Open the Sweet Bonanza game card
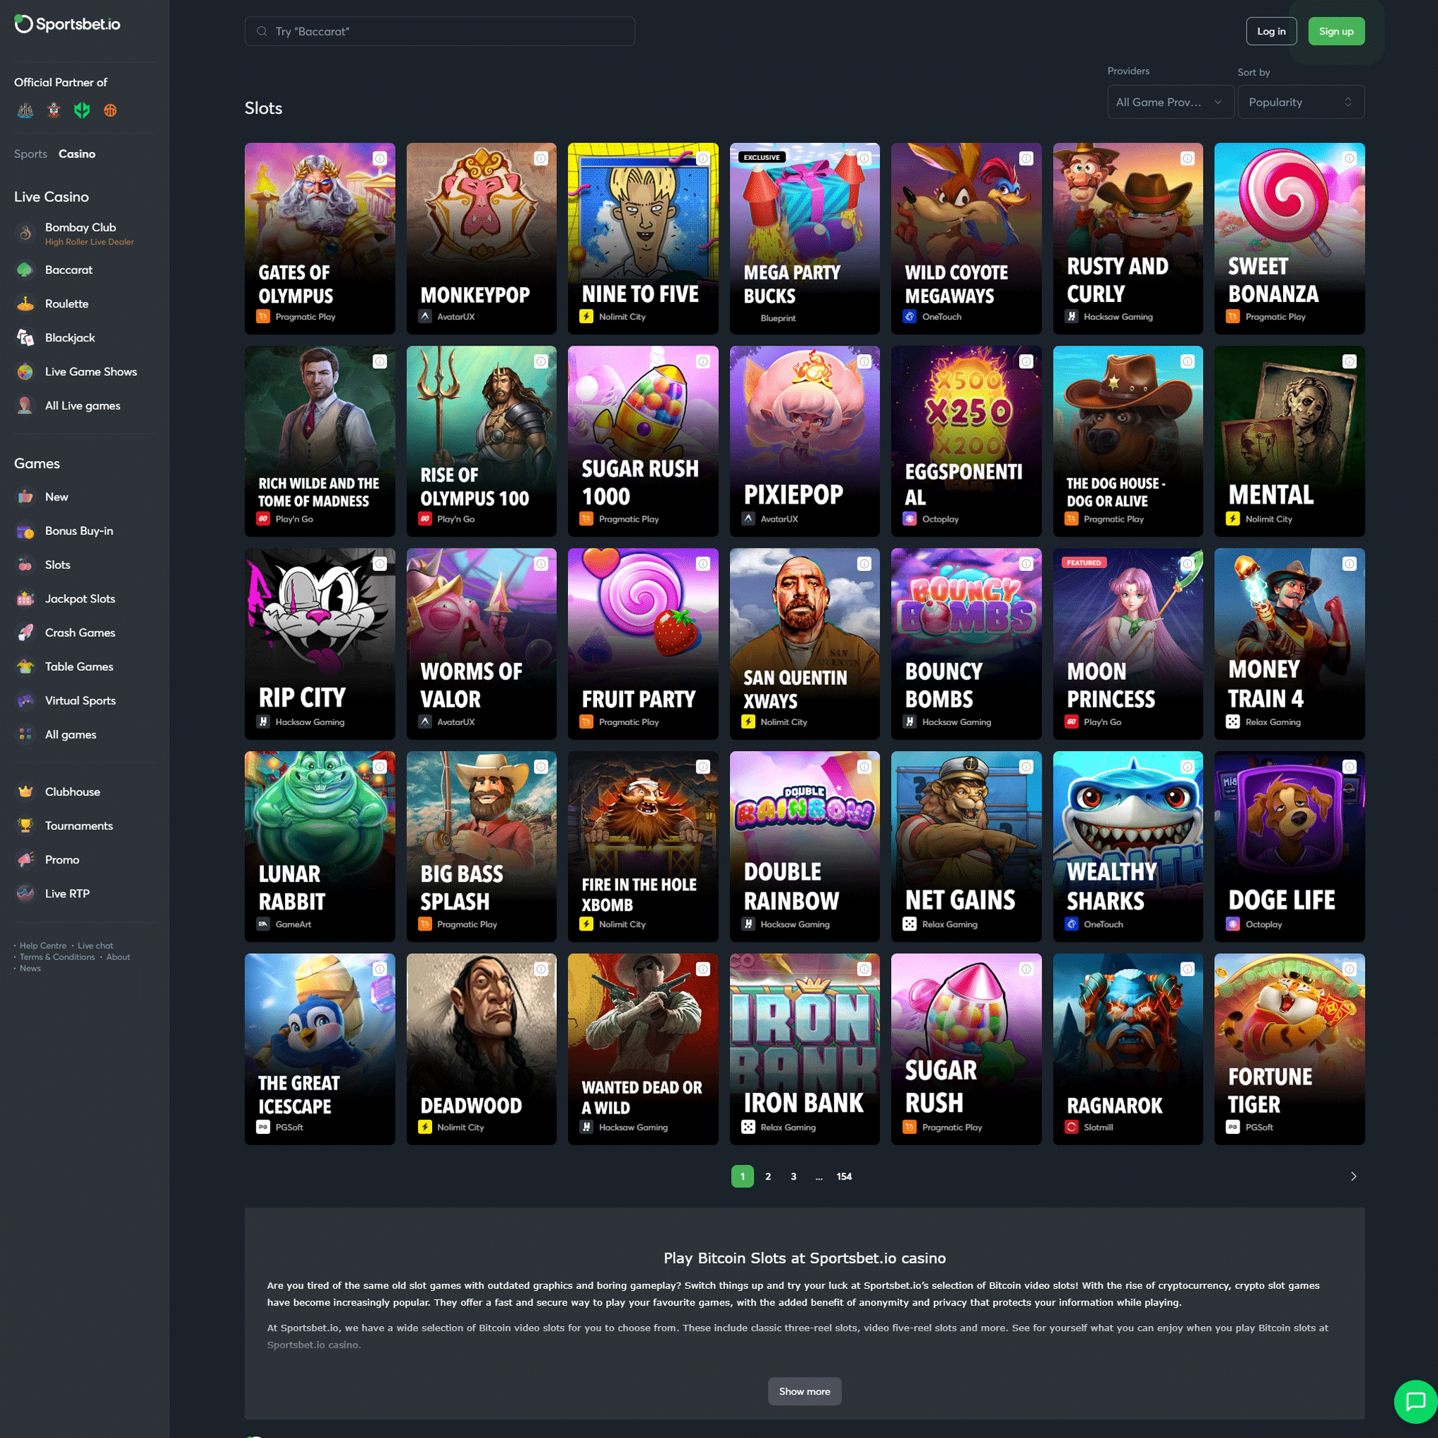1438x1438 pixels. tap(1289, 238)
